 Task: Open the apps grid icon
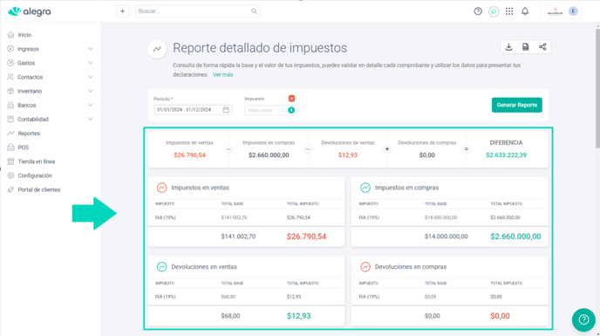(509, 11)
